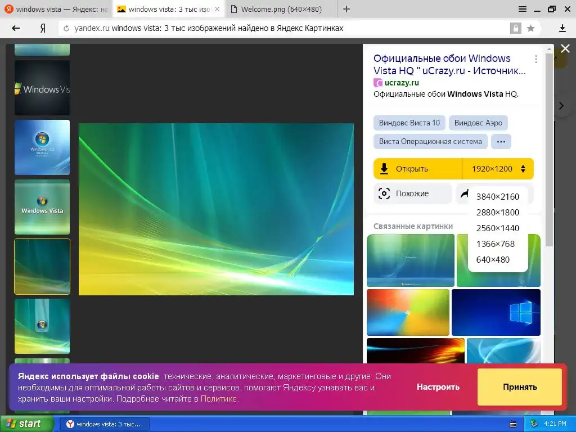
Task: Show more related tags with the ellipsis chip
Action: pos(501,141)
